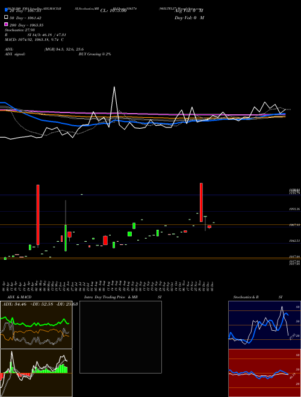This screenshot has width=301, height=397.
Task: Click the BUY Growing @ 2% signal text
Action: [95, 54]
